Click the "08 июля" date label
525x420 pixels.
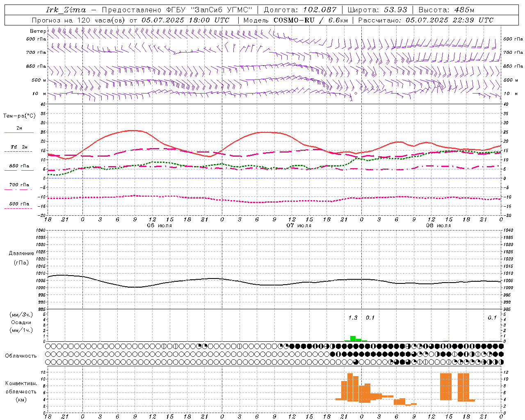click(x=438, y=226)
